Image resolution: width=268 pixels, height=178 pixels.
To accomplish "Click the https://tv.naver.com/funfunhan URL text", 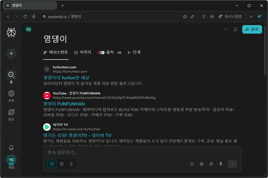I will [x=76, y=129].
